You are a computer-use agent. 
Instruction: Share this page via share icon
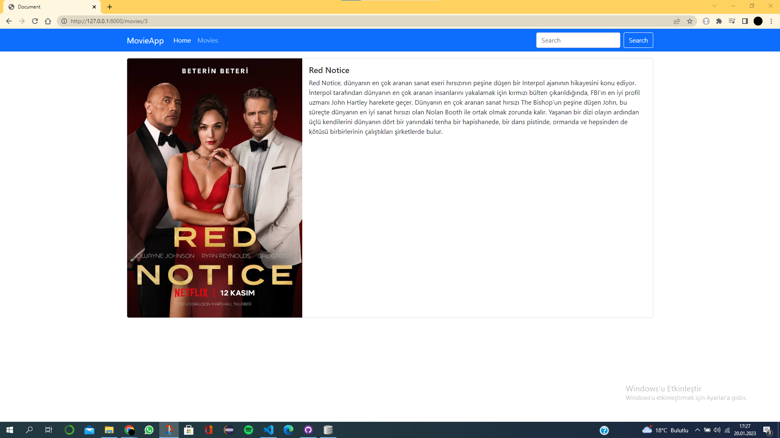point(677,21)
